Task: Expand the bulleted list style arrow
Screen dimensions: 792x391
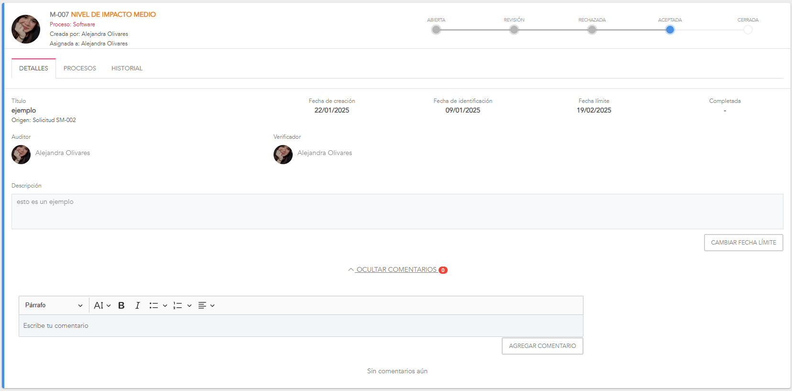Action: pyautogui.click(x=165, y=305)
